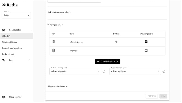Screen dimensions: 182x103
Task: Click the FORTRYD button
Action: pyautogui.click(x=152, y=96)
